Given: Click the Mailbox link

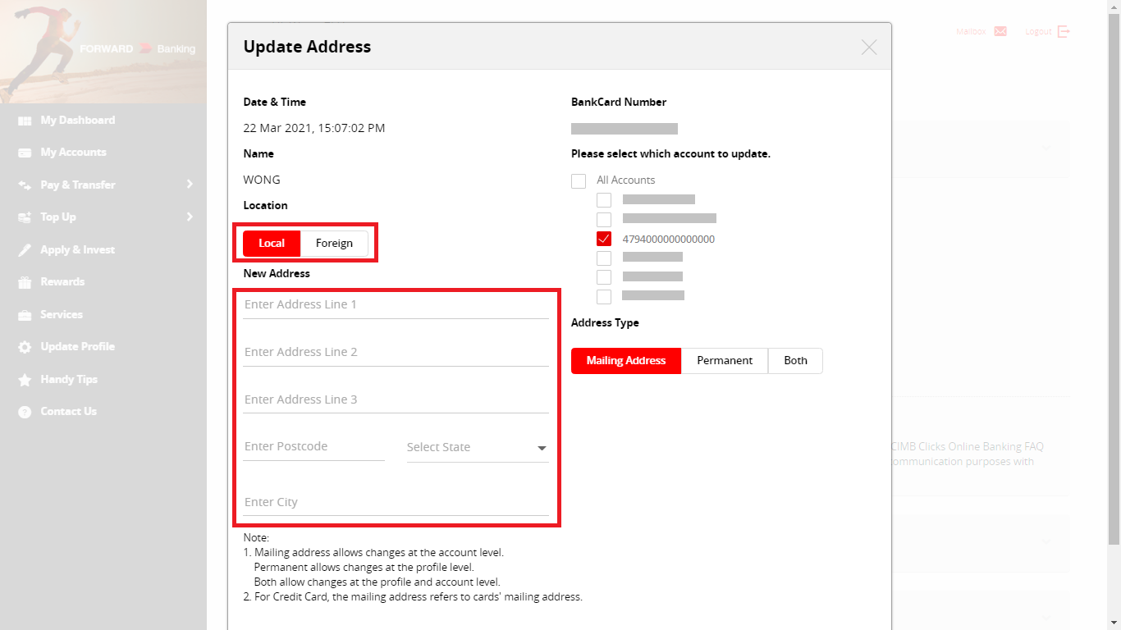Looking at the screenshot, I should click(971, 31).
